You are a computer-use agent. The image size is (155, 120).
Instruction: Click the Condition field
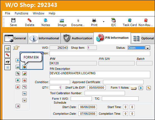[60, 82]
